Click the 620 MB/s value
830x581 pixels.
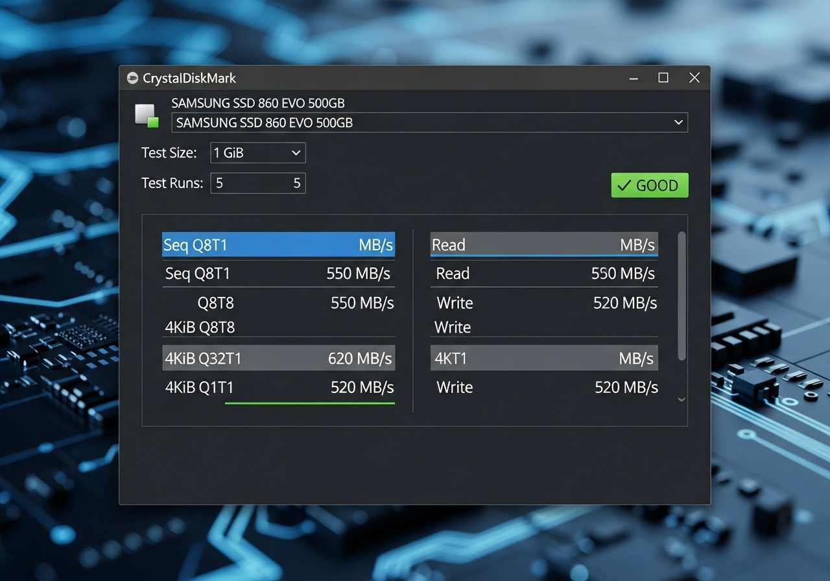tap(360, 358)
